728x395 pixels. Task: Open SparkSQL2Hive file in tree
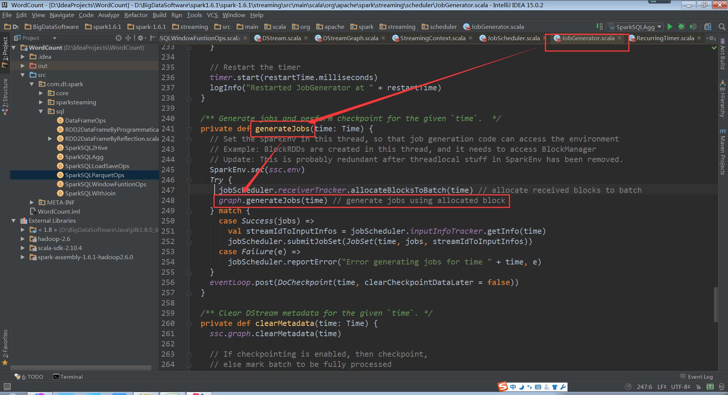point(86,148)
